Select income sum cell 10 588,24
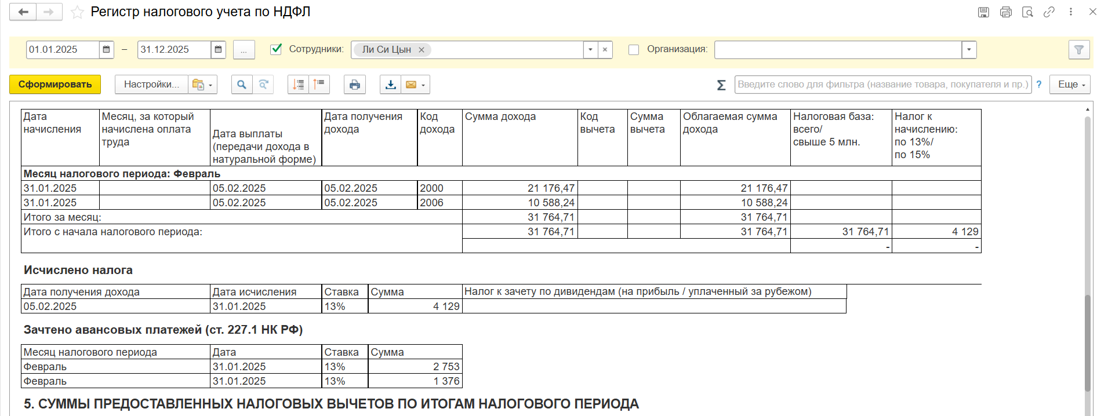The image size is (1108, 416). click(520, 203)
